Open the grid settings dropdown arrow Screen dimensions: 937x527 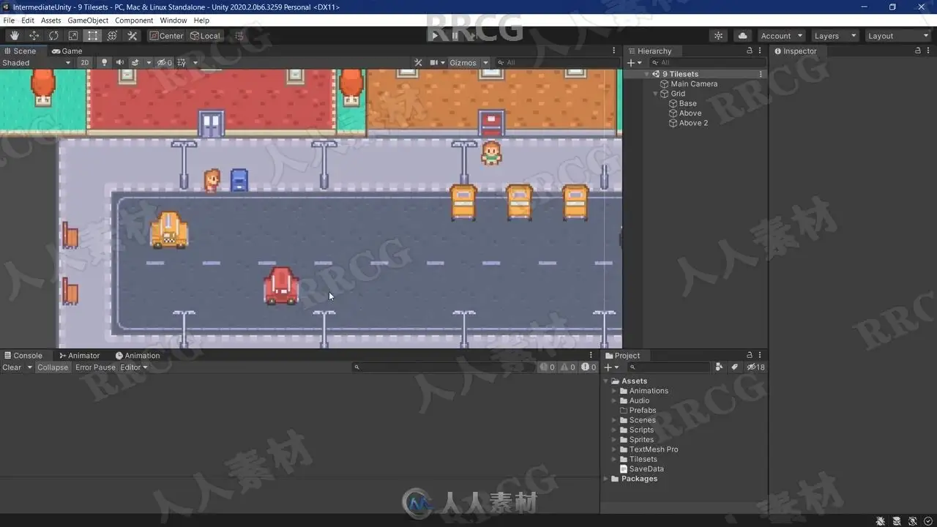coord(195,63)
